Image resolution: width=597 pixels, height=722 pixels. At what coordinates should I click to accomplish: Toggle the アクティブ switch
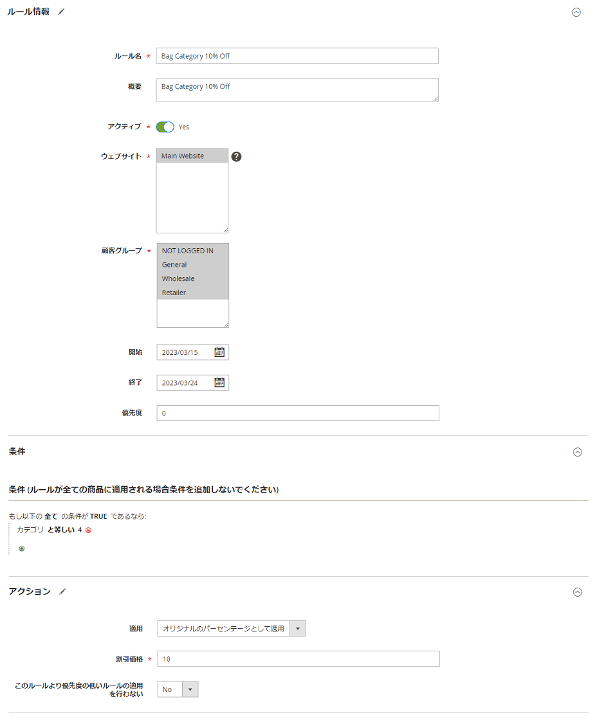click(x=165, y=127)
